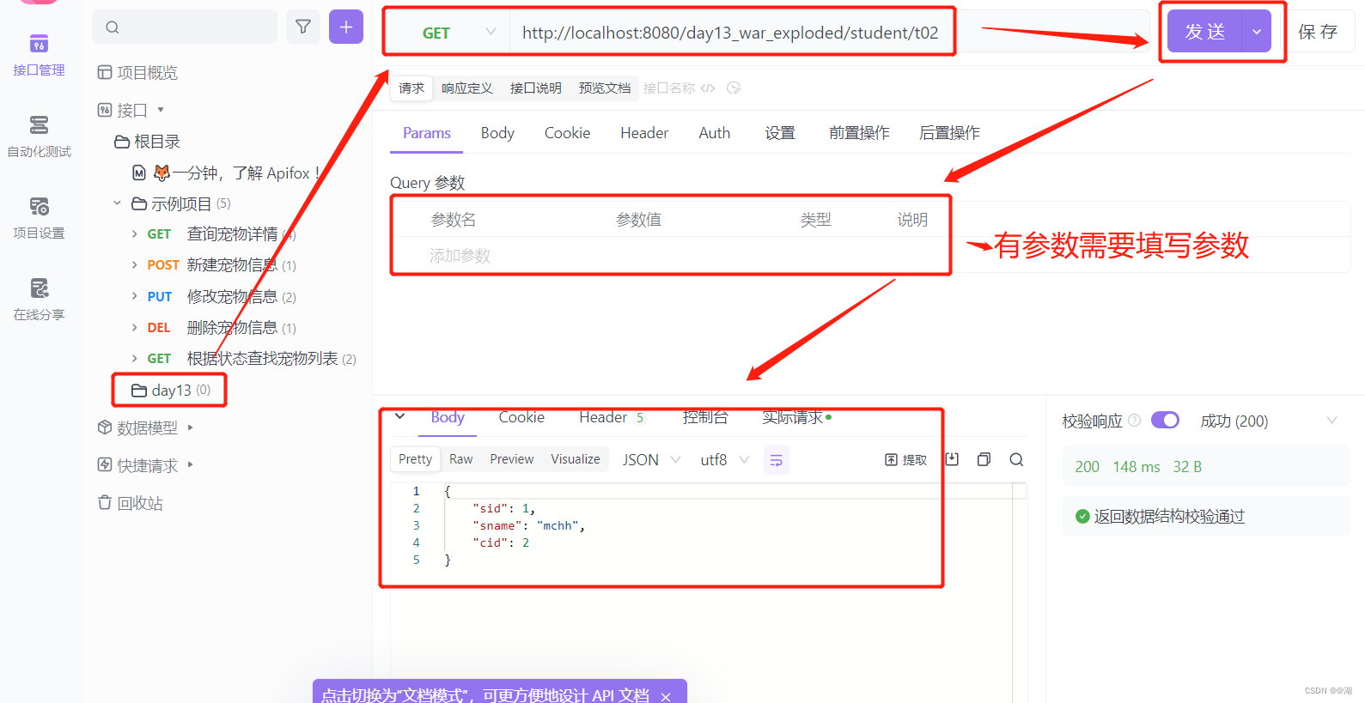Copy the response body icon
Viewport: 1365px width, 703px height.
point(984,459)
